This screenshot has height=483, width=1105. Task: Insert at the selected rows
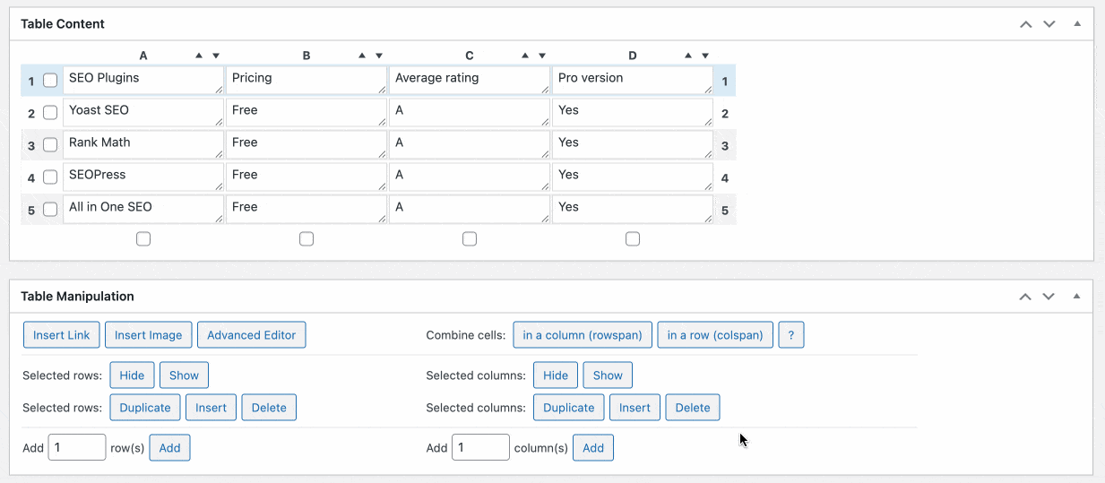[212, 408]
